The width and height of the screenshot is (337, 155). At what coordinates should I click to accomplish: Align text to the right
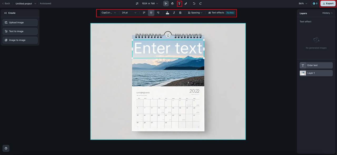158,13
